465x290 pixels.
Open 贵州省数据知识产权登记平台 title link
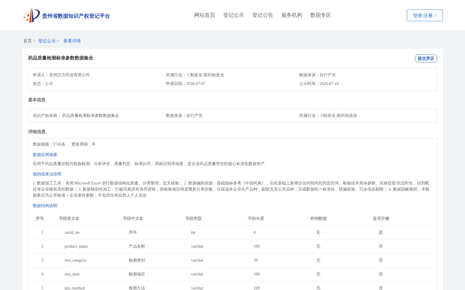click(x=76, y=16)
